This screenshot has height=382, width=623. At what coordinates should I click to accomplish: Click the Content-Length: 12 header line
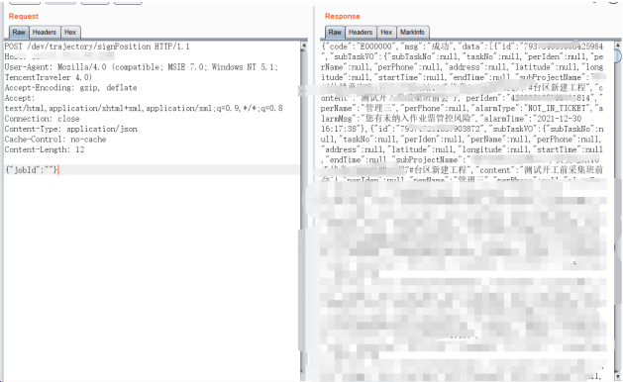point(45,149)
